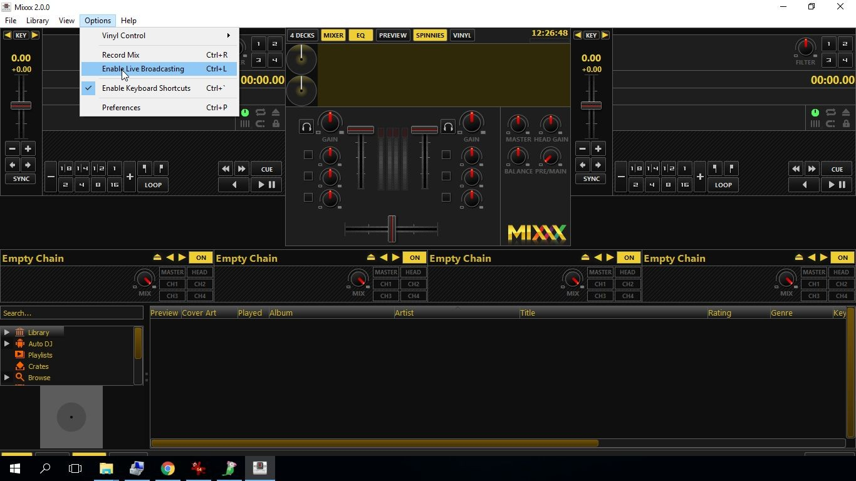856x481 pixels.
Task: Toggle the PREVIEW deck button
Action: tap(393, 35)
